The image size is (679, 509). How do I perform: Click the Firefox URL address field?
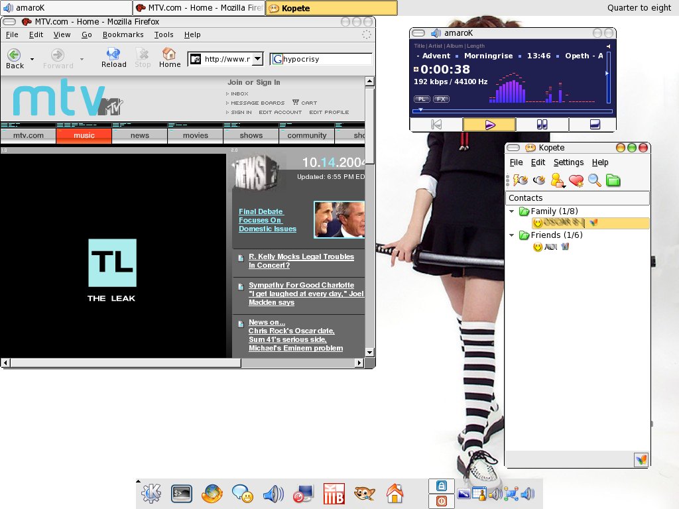click(x=227, y=59)
